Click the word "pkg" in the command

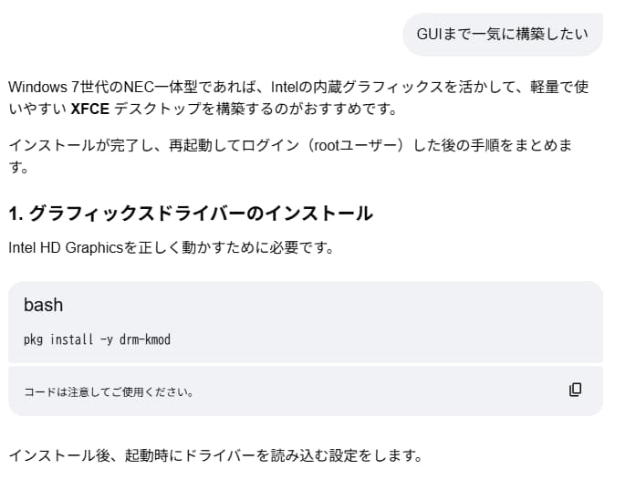coord(33,339)
